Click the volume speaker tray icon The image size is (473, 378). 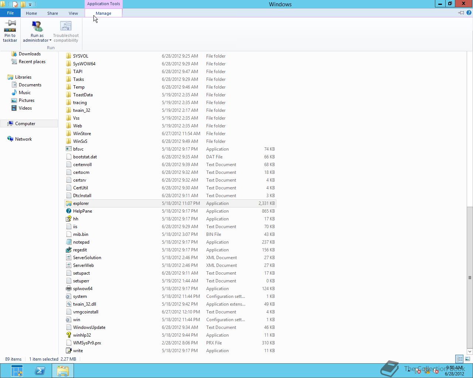coord(436,371)
